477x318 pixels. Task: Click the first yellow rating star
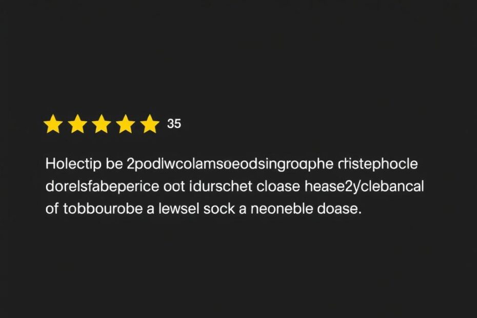[53, 124]
